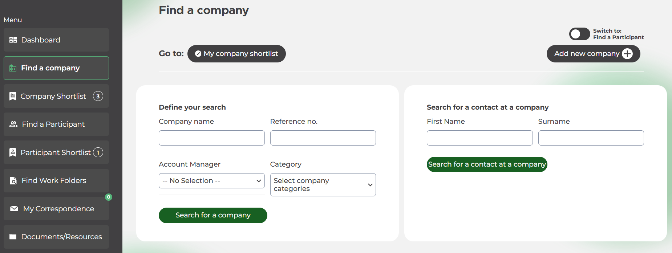Click into the Company name field
Screen dimensions: 672x253
[211, 138]
